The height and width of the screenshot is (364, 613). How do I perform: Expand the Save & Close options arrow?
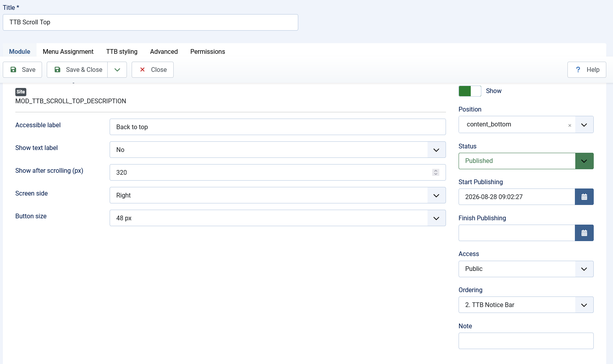pyautogui.click(x=117, y=70)
